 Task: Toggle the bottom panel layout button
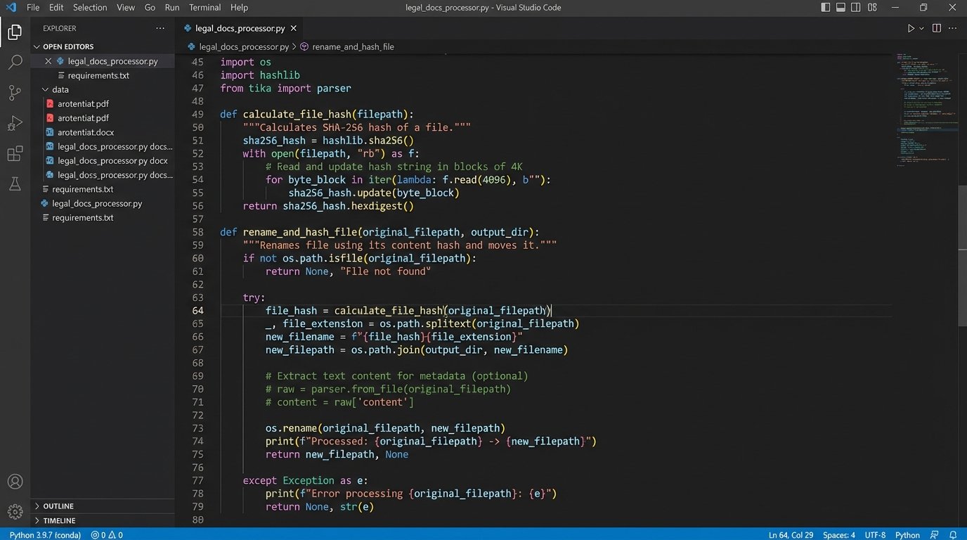tap(841, 8)
